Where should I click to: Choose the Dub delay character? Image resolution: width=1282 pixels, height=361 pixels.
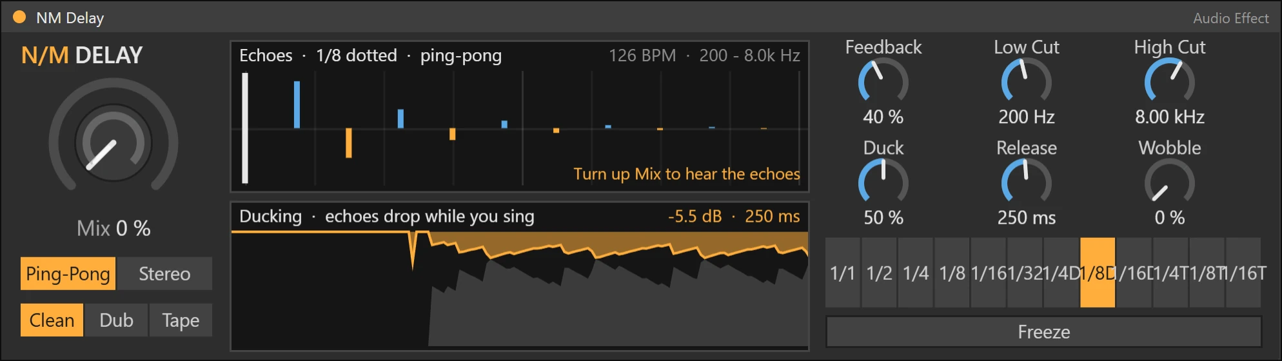click(x=117, y=320)
